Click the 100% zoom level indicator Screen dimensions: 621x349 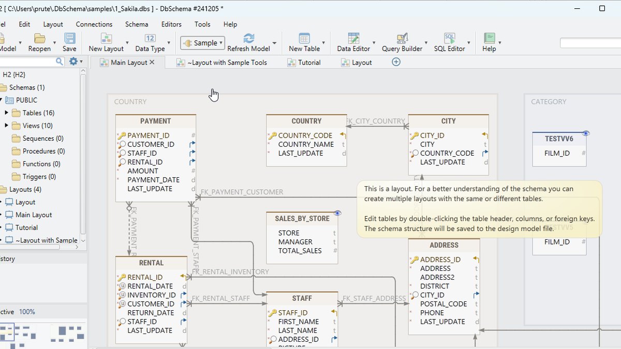(27, 312)
